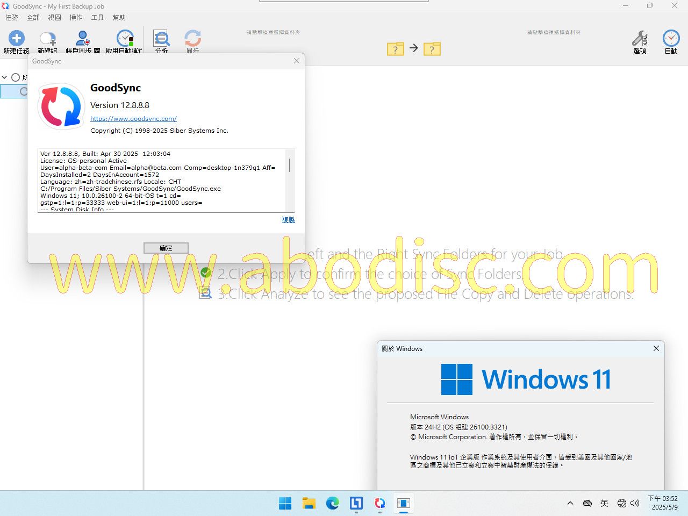Open the taskbar clock and date

[663, 503]
